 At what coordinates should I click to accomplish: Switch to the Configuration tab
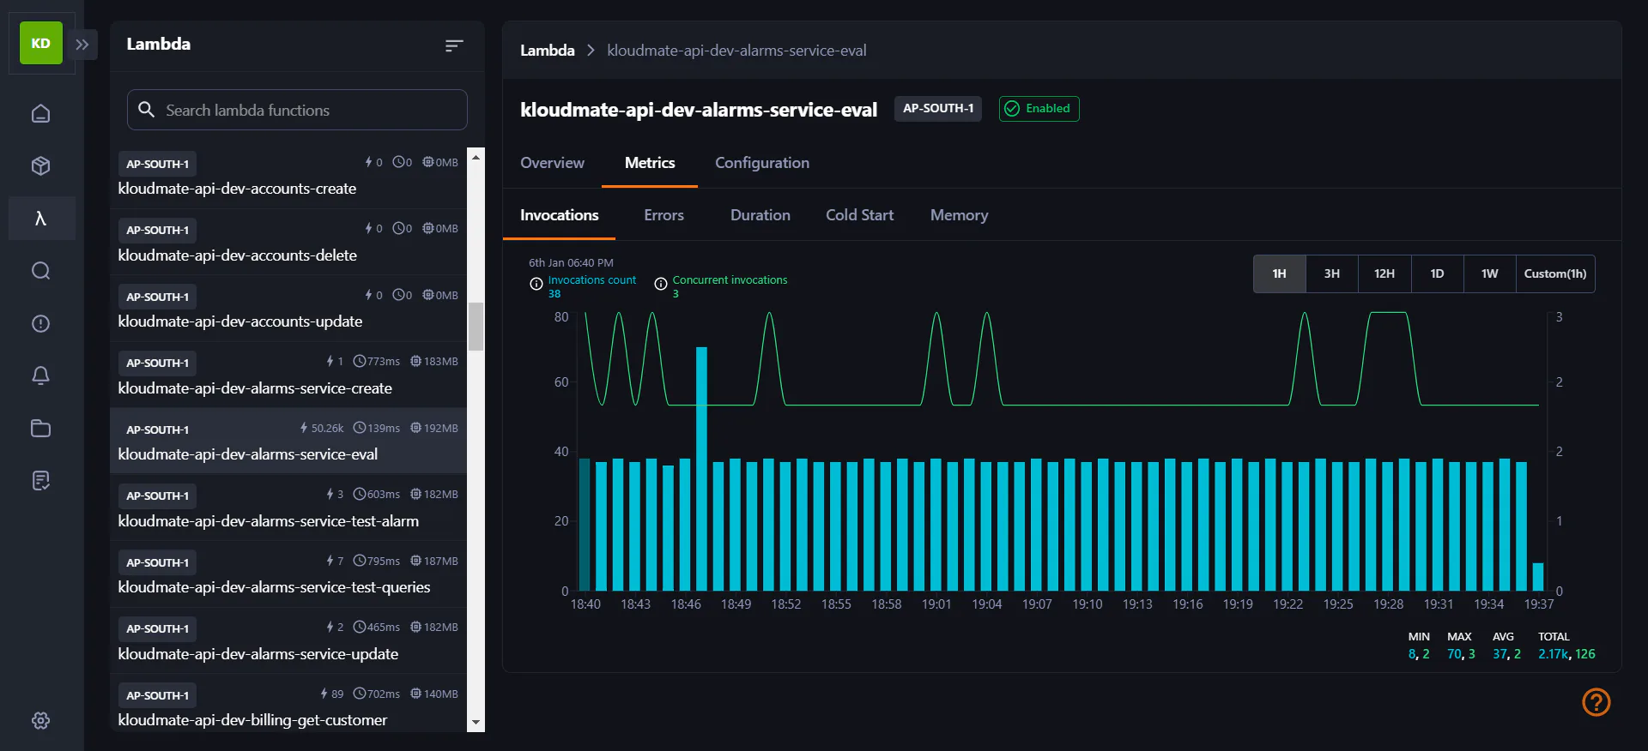762,163
